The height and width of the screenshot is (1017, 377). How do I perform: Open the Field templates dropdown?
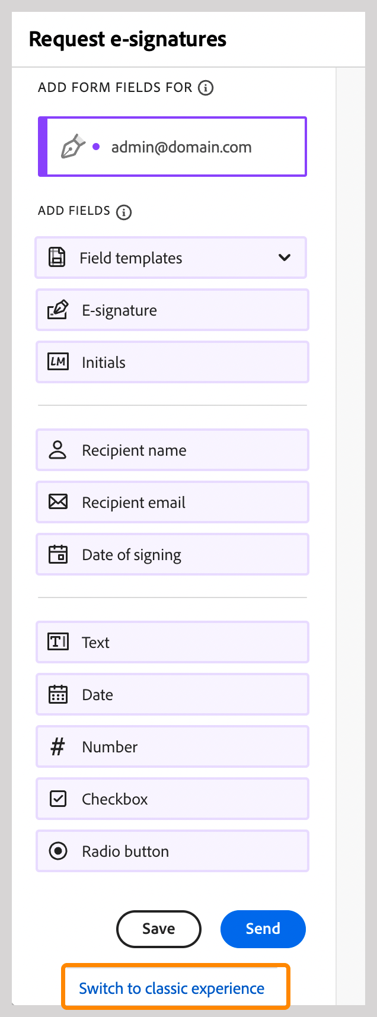click(171, 258)
